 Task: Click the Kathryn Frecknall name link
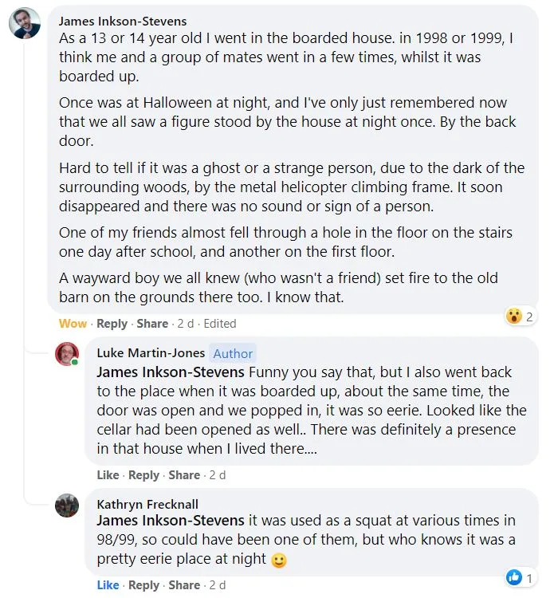(x=147, y=504)
